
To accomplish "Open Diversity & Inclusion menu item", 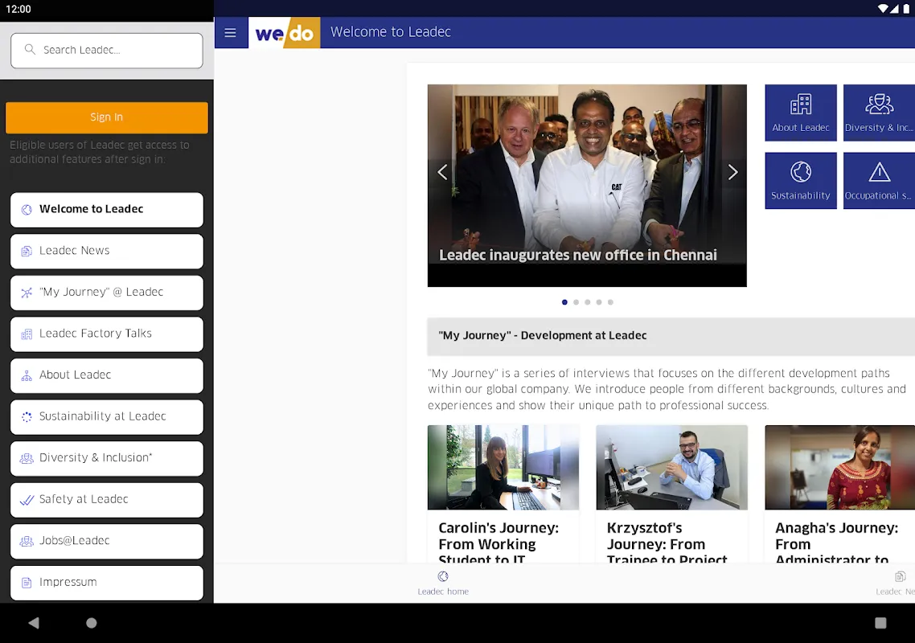I will 107,459.
